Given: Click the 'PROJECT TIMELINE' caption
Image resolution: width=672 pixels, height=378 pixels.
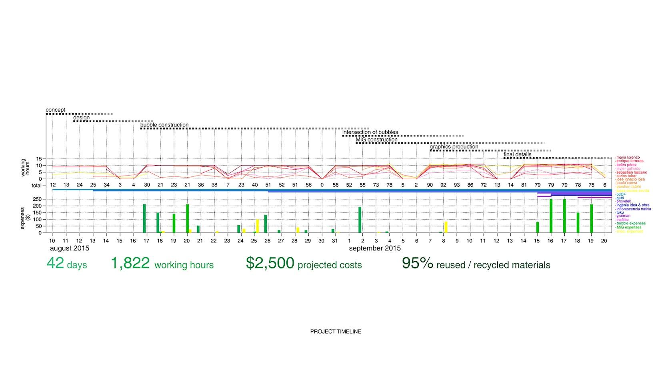Looking at the screenshot, I should click(336, 332).
